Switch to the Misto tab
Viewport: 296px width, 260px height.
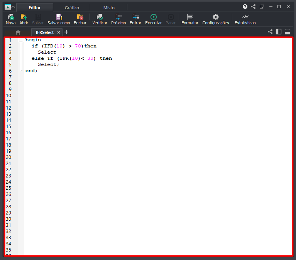coord(109,8)
